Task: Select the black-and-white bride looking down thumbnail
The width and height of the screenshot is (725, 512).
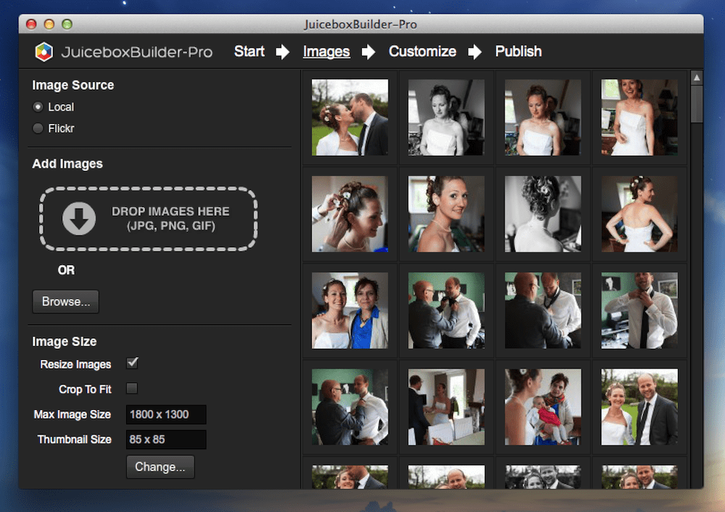Action: coord(446,117)
